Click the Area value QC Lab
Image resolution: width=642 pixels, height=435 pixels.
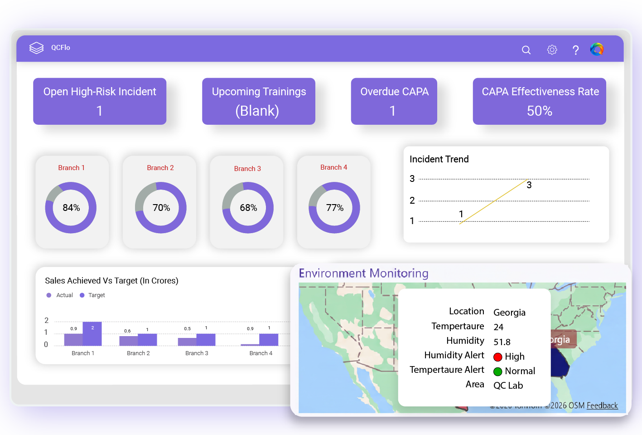point(508,386)
